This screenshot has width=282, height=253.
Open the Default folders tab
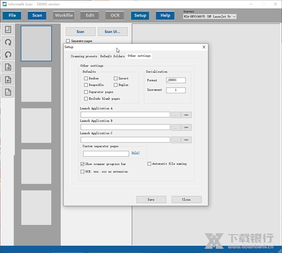[x=112, y=56]
